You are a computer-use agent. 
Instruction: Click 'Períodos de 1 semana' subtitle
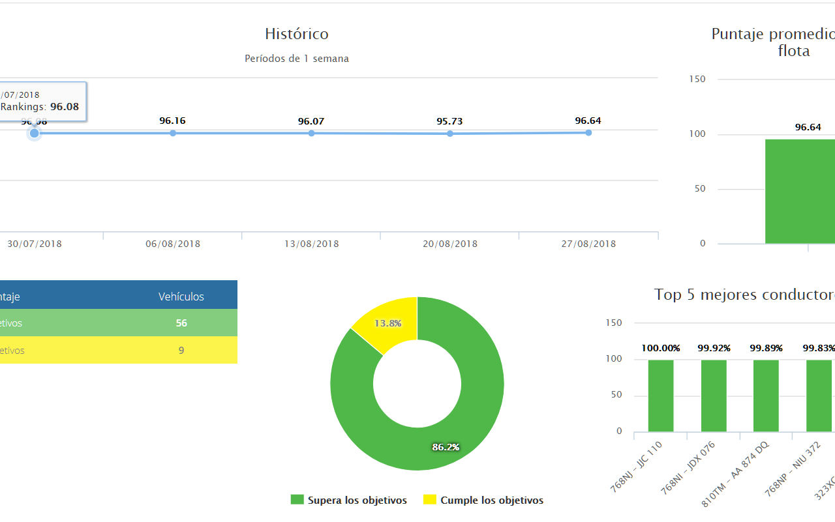point(297,59)
